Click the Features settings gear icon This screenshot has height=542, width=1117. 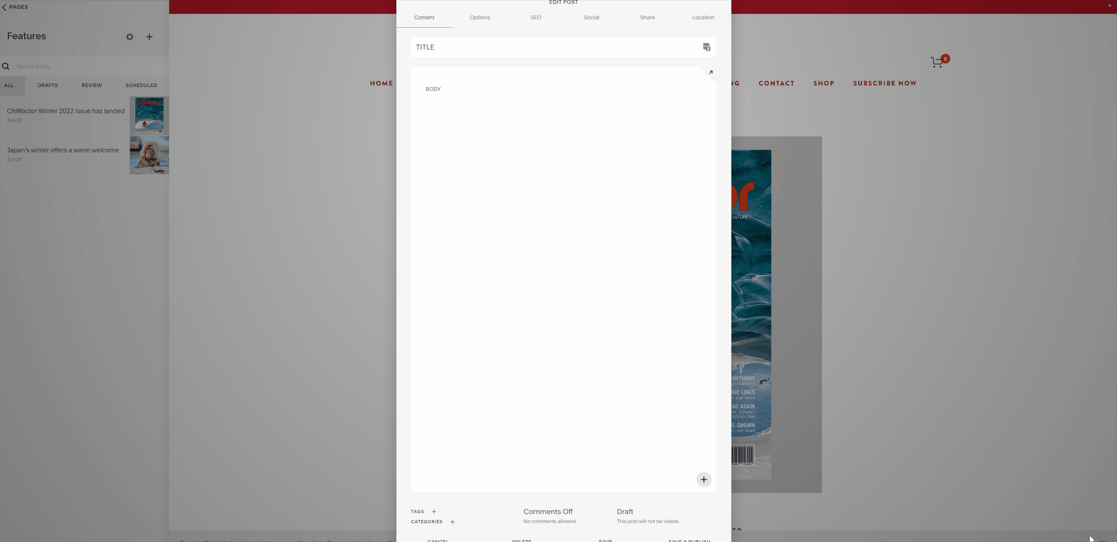(130, 37)
